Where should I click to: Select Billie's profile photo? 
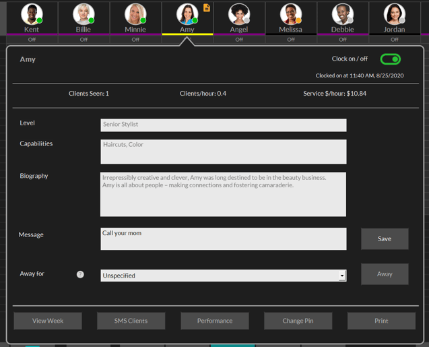tap(84, 13)
